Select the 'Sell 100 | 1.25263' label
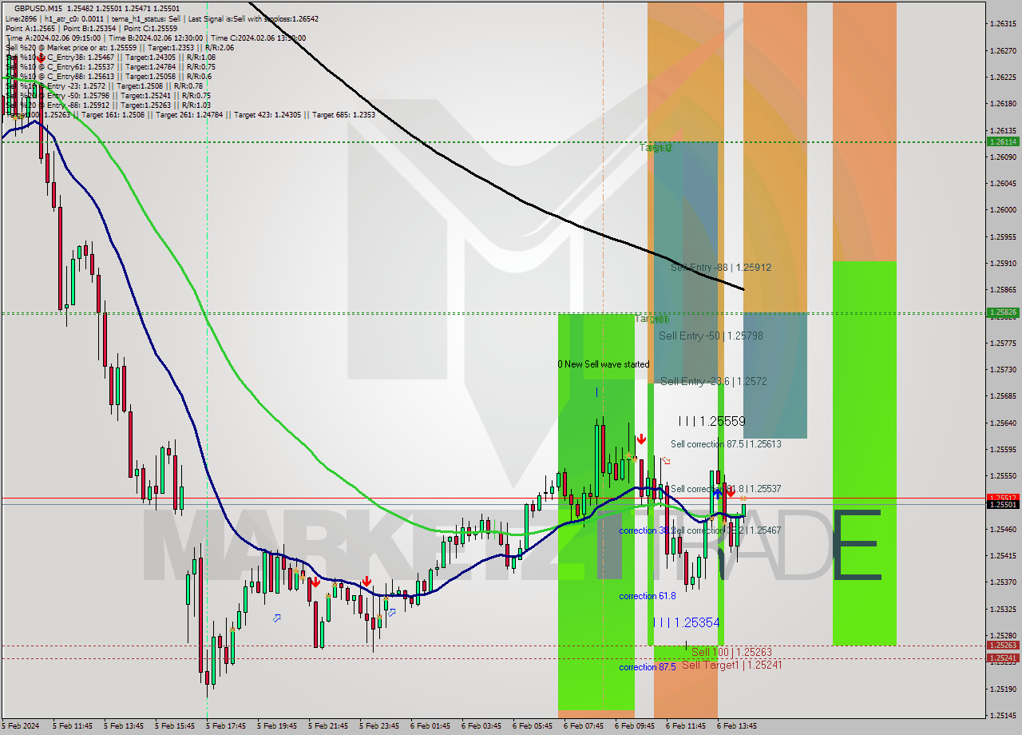This screenshot has height=735, width=1022. 731,652
